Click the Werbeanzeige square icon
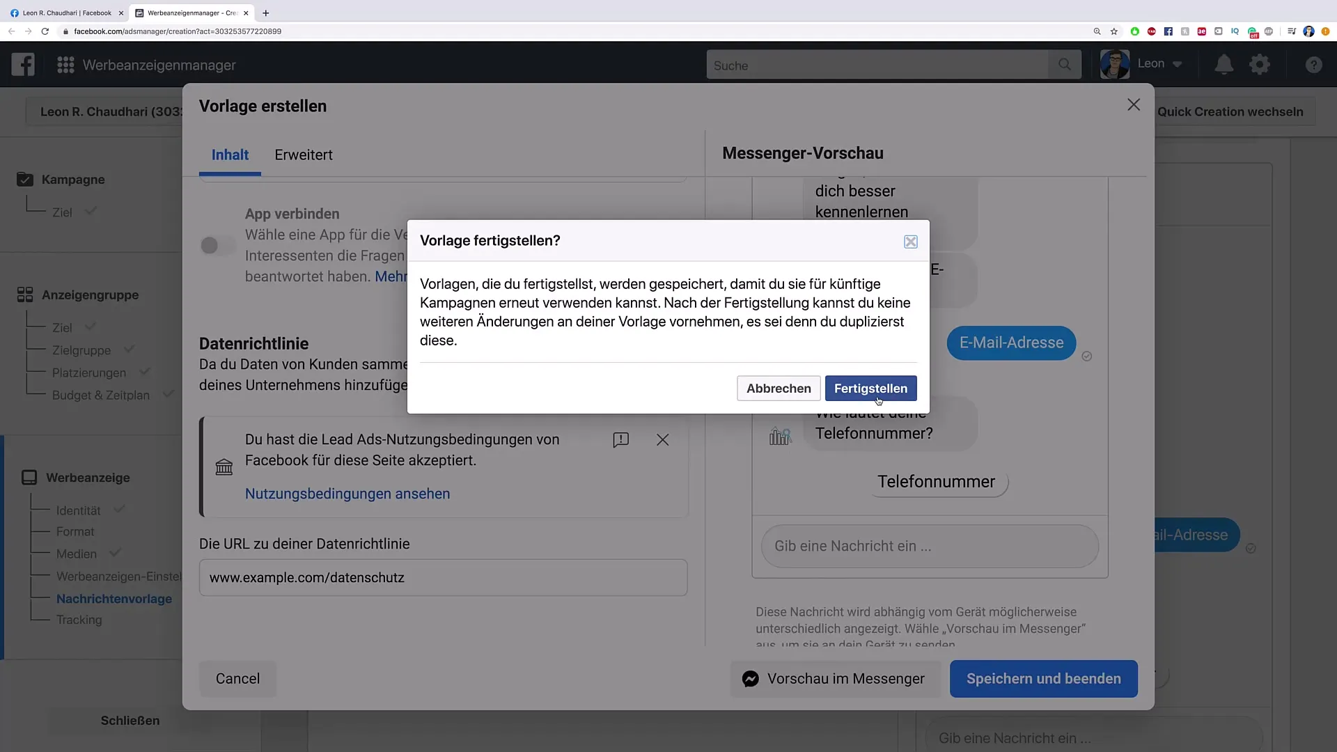 pyautogui.click(x=29, y=477)
